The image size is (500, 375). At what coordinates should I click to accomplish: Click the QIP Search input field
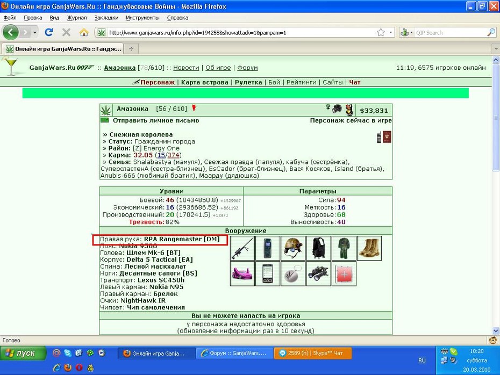[x=450, y=32]
